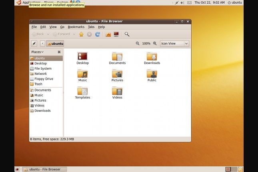Open the File menu

(34, 27)
